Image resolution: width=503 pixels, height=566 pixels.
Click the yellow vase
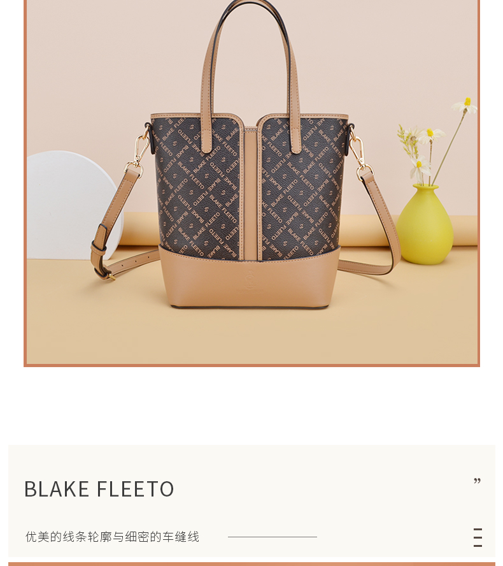click(x=425, y=224)
